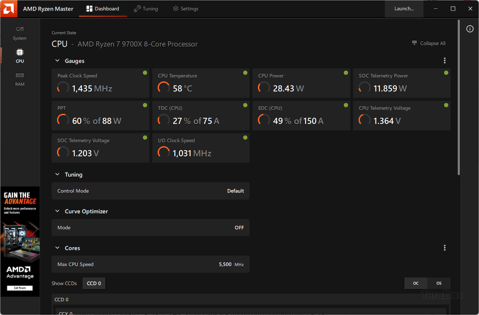Toggle the OC core view button
The width and height of the screenshot is (479, 315).
[x=416, y=283]
